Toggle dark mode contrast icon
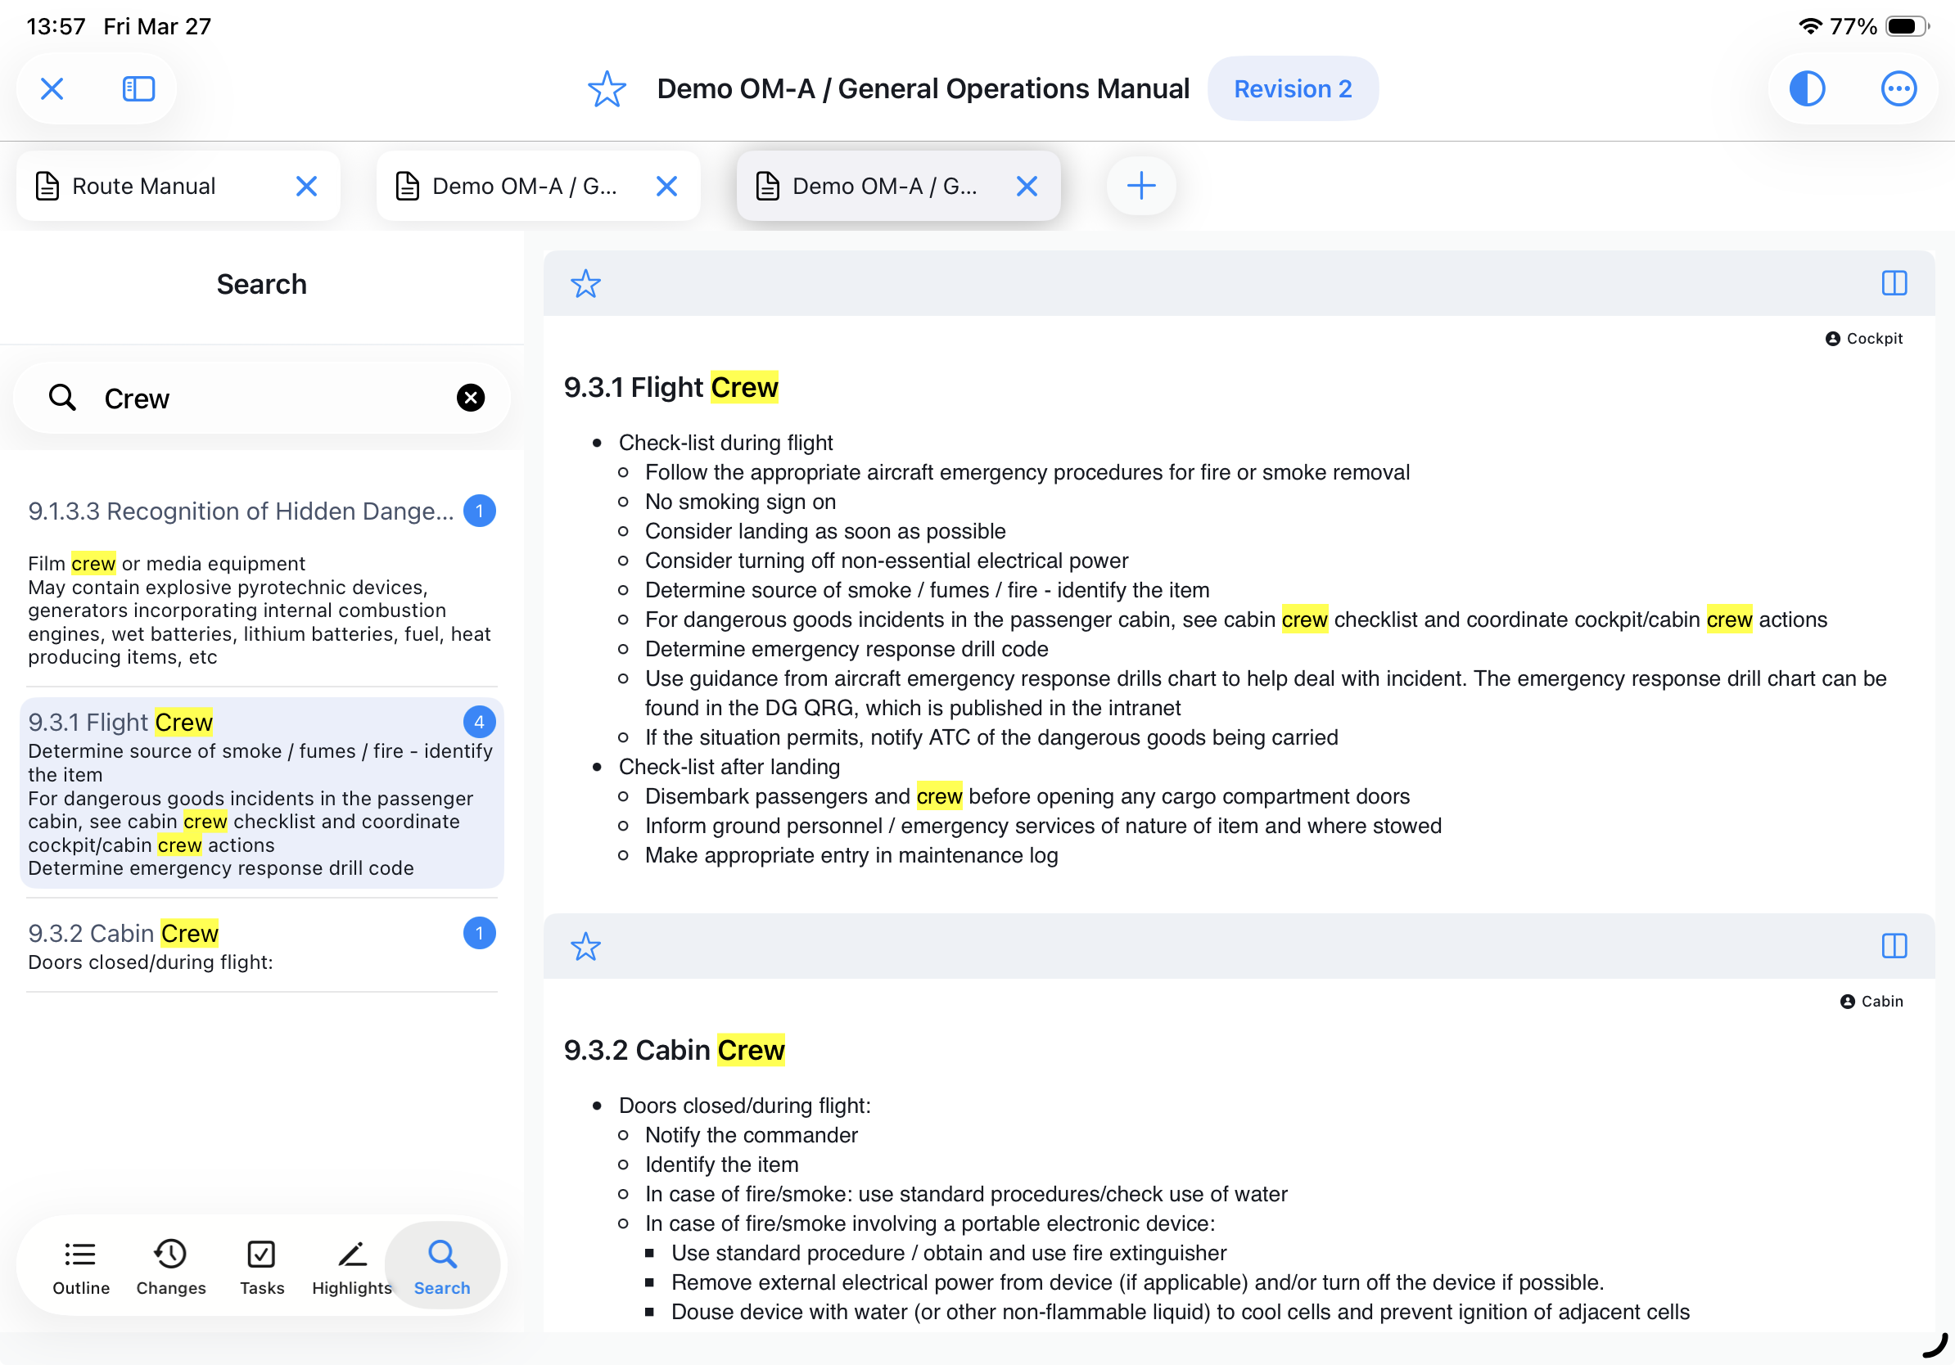This screenshot has width=1955, height=1365. pos(1806,88)
